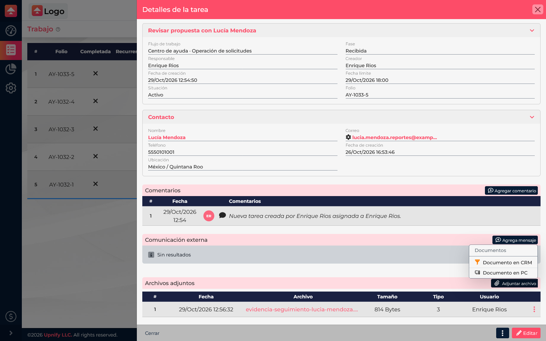Open the evidencia-seguimiento-lucia-mendoza file link
546x341 pixels.
[x=302, y=309]
